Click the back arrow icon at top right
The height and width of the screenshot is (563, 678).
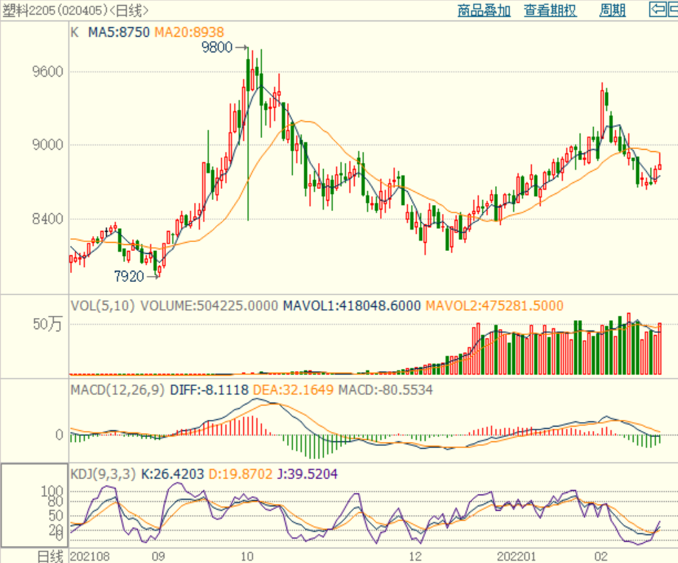point(656,10)
